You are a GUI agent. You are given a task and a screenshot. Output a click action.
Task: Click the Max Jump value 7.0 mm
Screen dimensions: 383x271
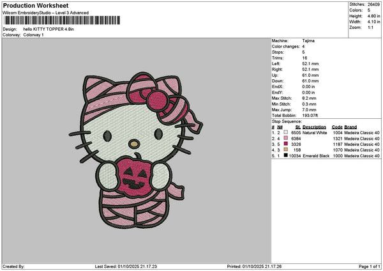pyautogui.click(x=309, y=110)
